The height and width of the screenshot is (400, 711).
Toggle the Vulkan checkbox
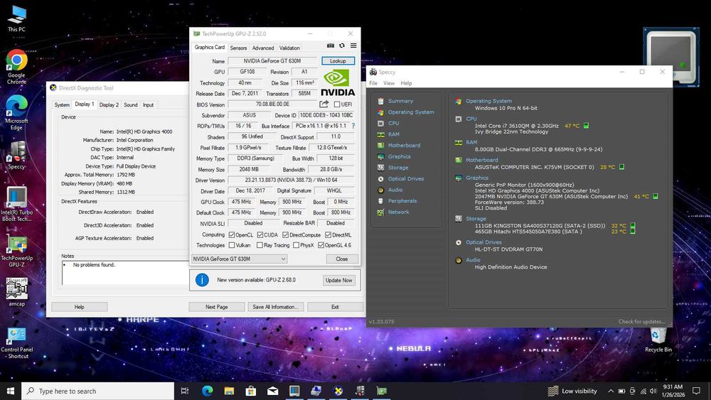[x=232, y=245]
